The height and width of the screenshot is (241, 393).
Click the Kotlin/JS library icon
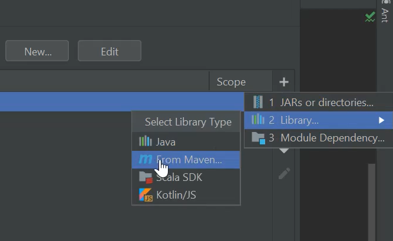(145, 194)
